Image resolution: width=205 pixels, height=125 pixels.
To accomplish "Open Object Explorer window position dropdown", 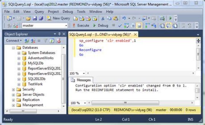I will click(x=55, y=34).
